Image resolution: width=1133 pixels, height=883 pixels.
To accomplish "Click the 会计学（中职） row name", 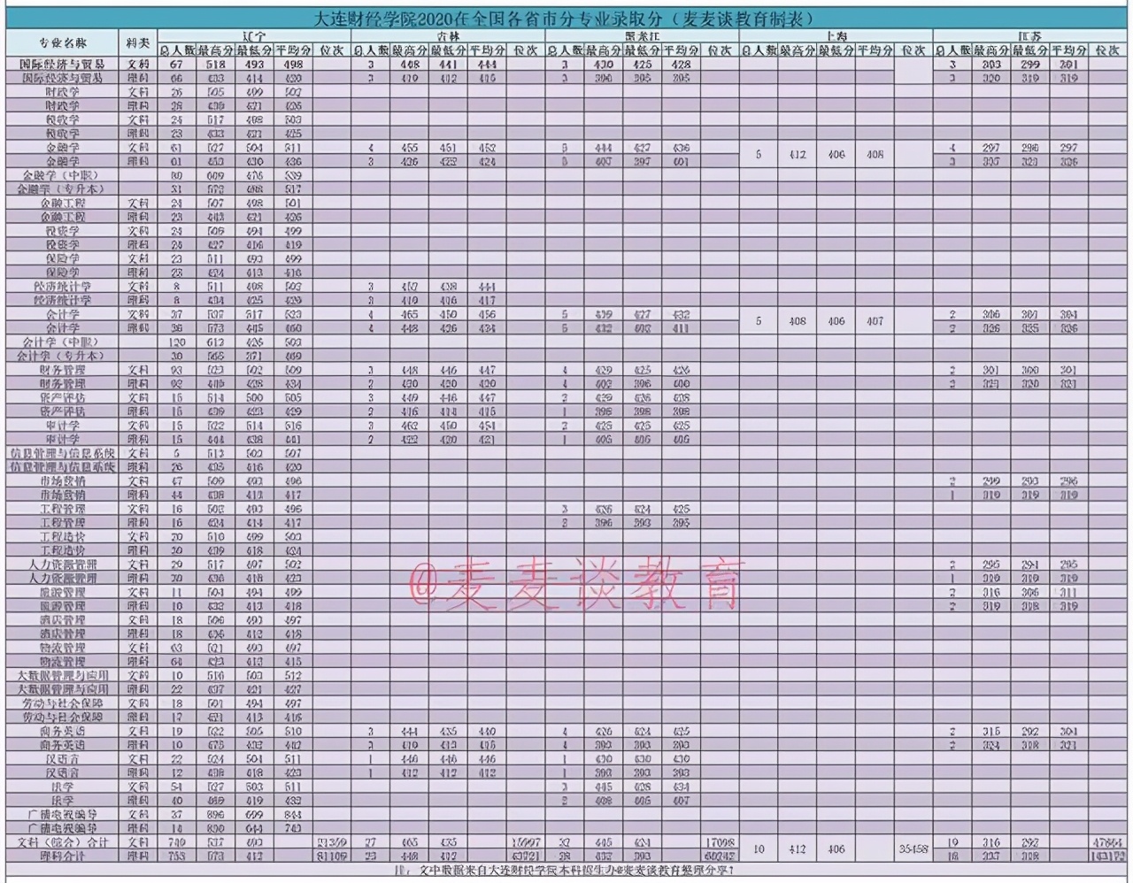I will (x=63, y=342).
